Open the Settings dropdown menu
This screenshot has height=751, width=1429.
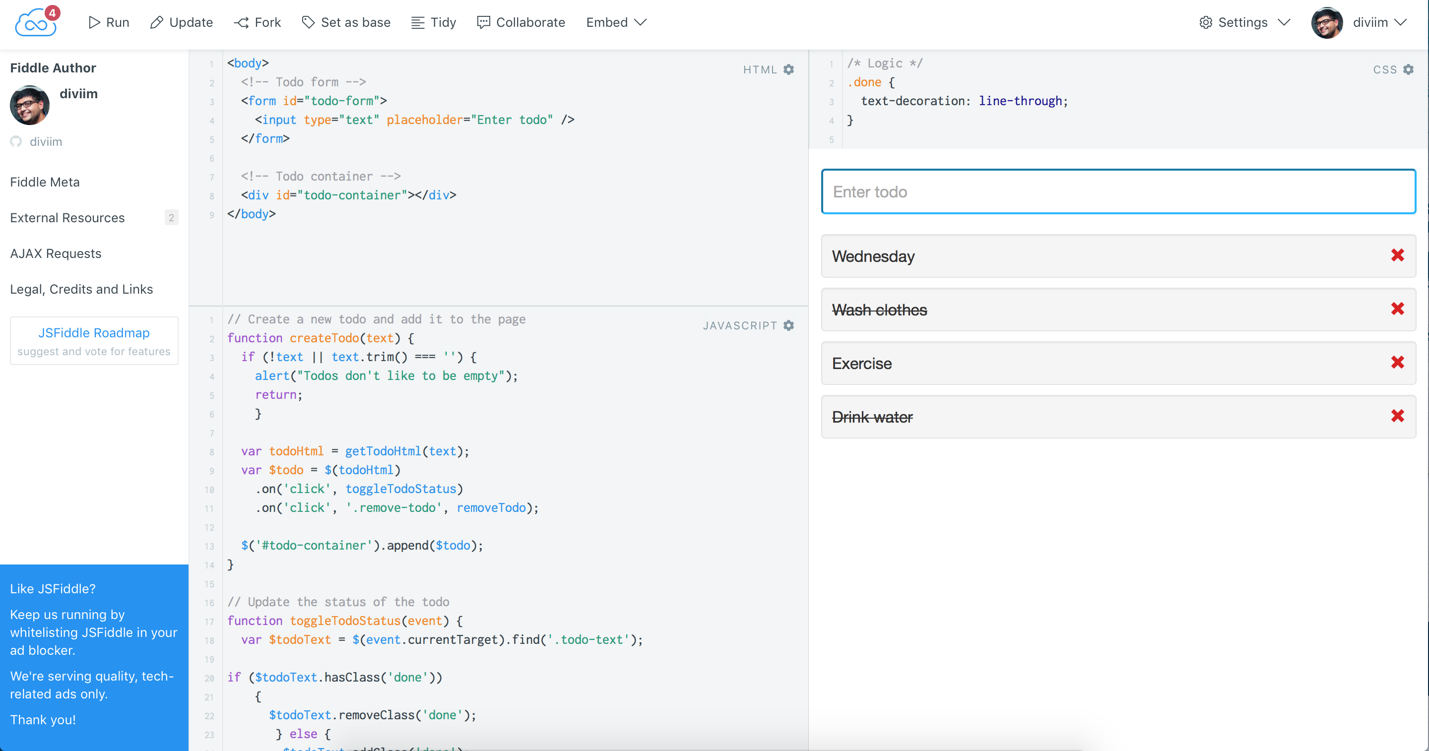pos(1244,22)
